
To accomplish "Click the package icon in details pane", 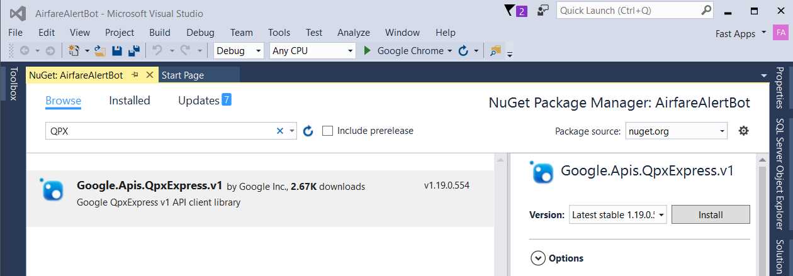I will [542, 172].
